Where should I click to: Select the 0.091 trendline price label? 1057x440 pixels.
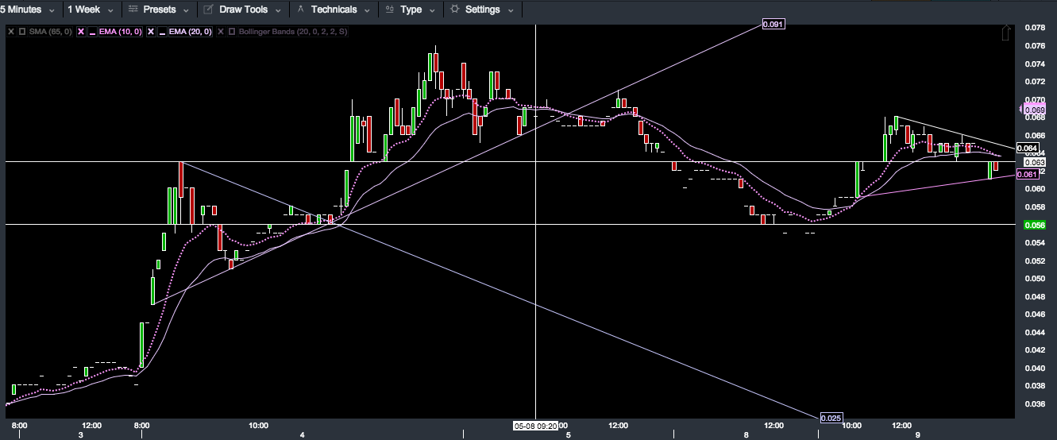point(773,25)
